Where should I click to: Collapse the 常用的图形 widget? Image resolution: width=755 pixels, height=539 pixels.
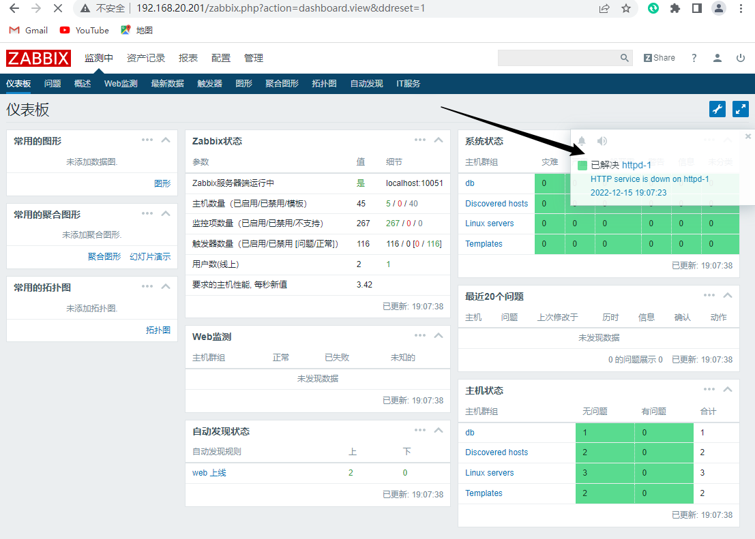[x=166, y=140]
